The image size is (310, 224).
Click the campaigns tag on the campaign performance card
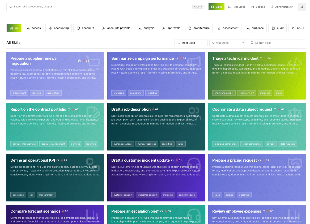136,93
